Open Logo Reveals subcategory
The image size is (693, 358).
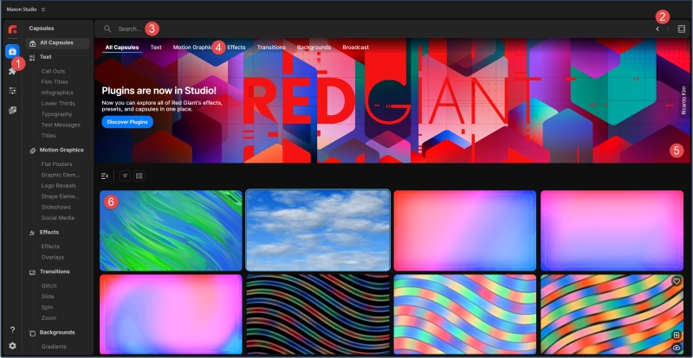(x=58, y=186)
